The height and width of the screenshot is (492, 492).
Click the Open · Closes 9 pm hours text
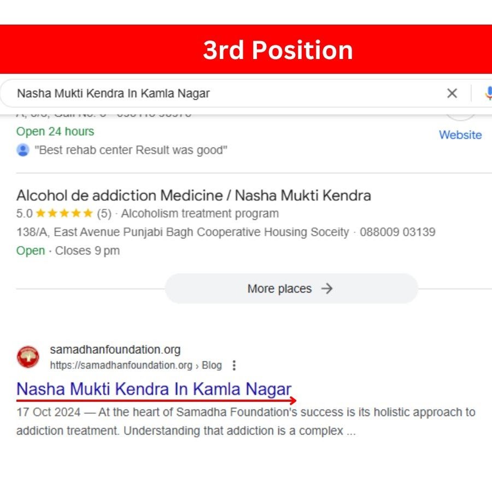pyautogui.click(x=68, y=251)
